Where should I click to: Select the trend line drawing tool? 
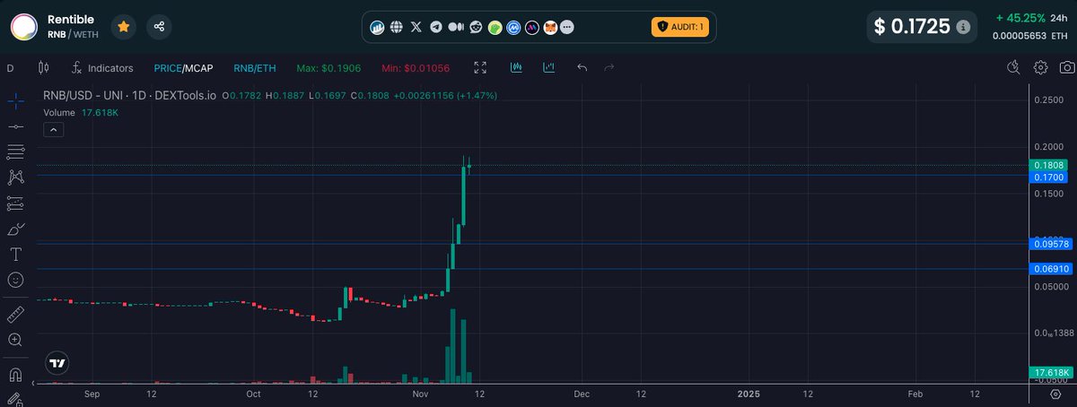[15, 126]
